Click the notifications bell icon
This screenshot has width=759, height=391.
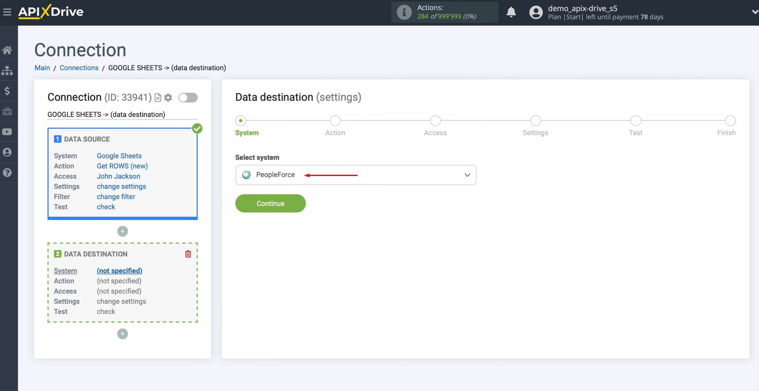(512, 12)
